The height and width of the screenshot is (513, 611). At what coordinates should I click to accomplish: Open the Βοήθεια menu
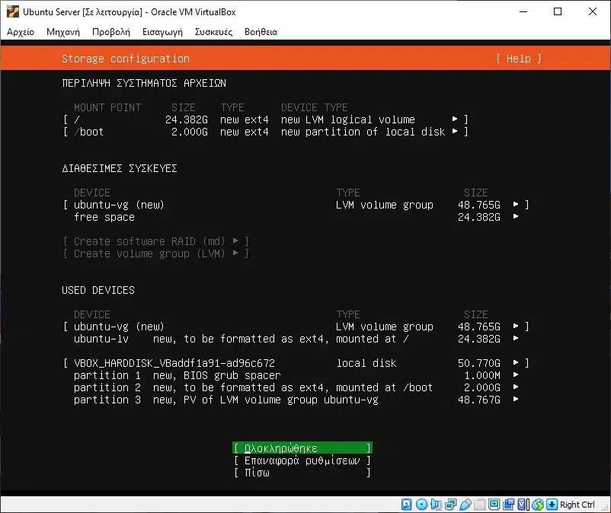point(261,32)
